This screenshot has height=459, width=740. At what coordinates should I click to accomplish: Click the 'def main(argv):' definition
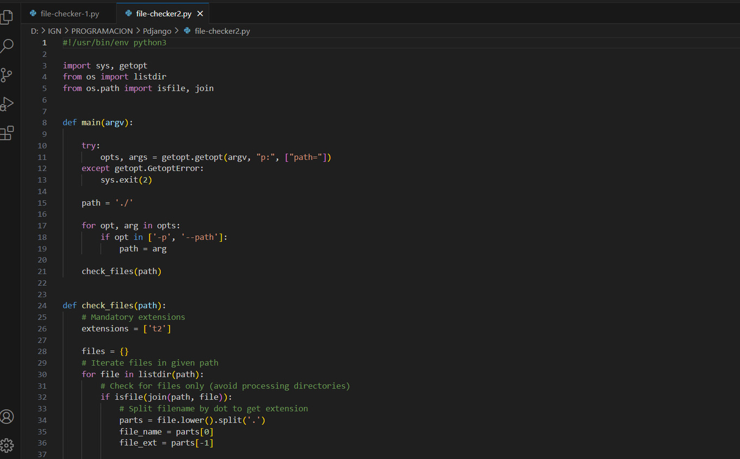coord(98,123)
